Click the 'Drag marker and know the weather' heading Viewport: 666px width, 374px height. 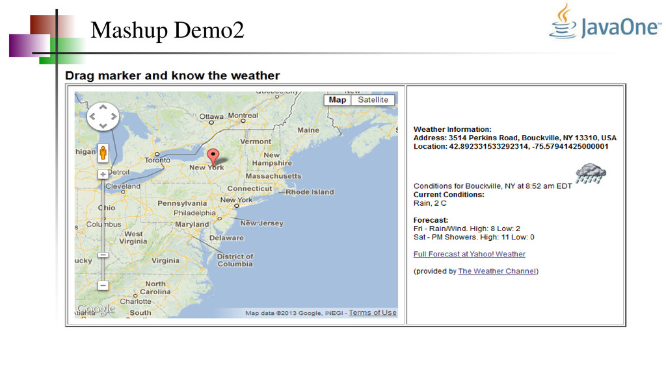click(x=172, y=75)
